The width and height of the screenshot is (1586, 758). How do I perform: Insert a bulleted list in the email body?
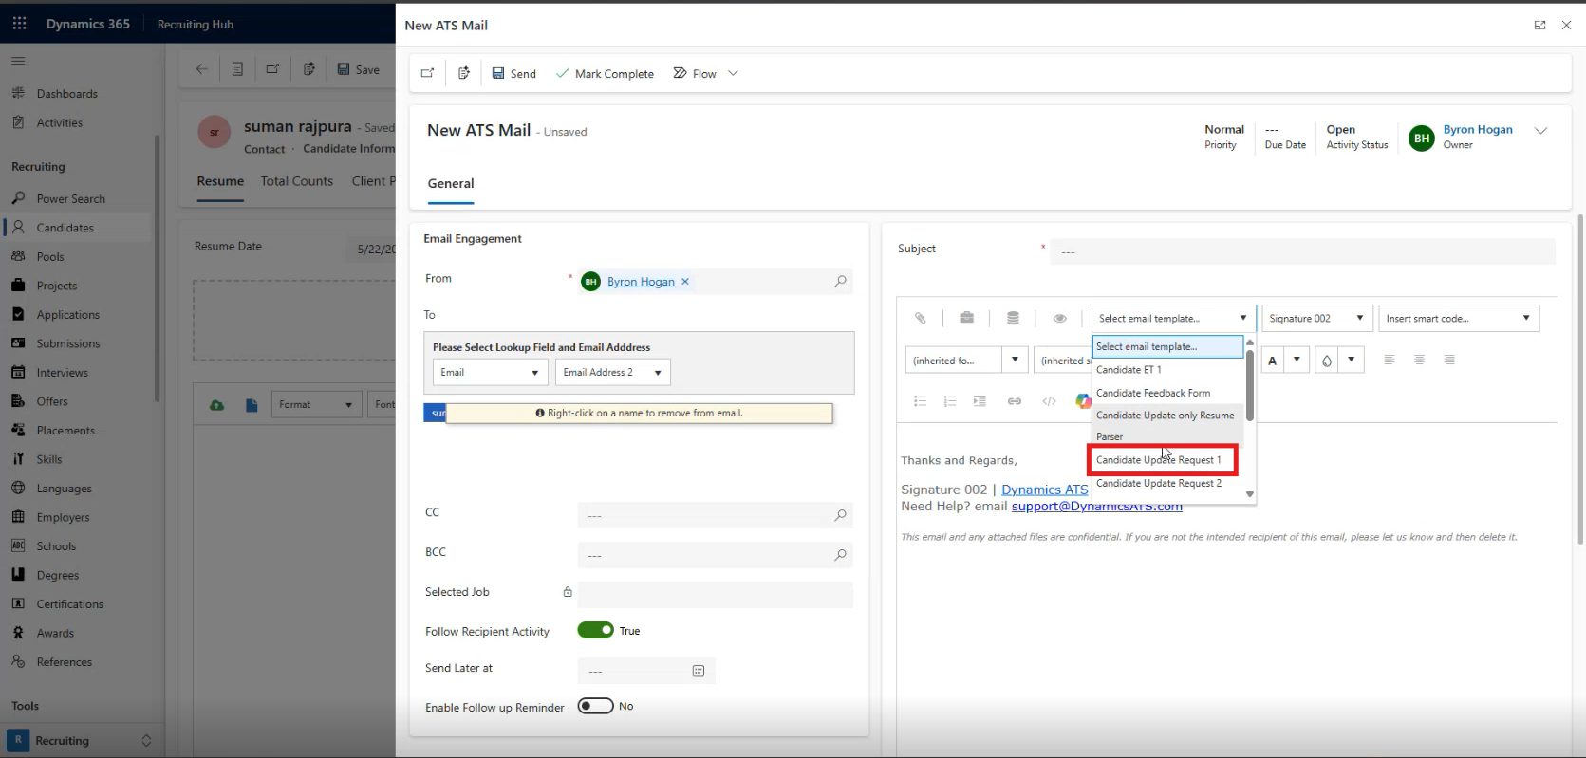click(920, 401)
